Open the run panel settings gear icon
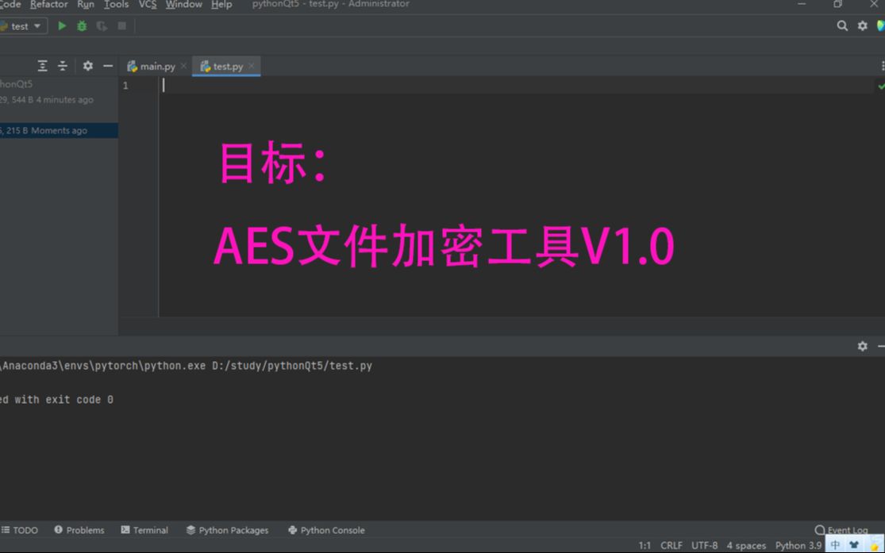 [862, 345]
